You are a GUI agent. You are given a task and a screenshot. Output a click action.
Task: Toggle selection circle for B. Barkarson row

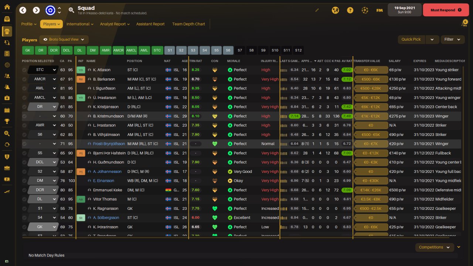point(24,79)
